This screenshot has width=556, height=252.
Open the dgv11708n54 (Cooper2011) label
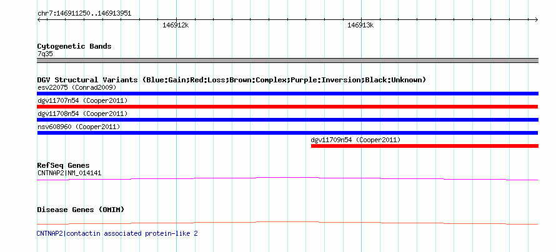[82, 114]
